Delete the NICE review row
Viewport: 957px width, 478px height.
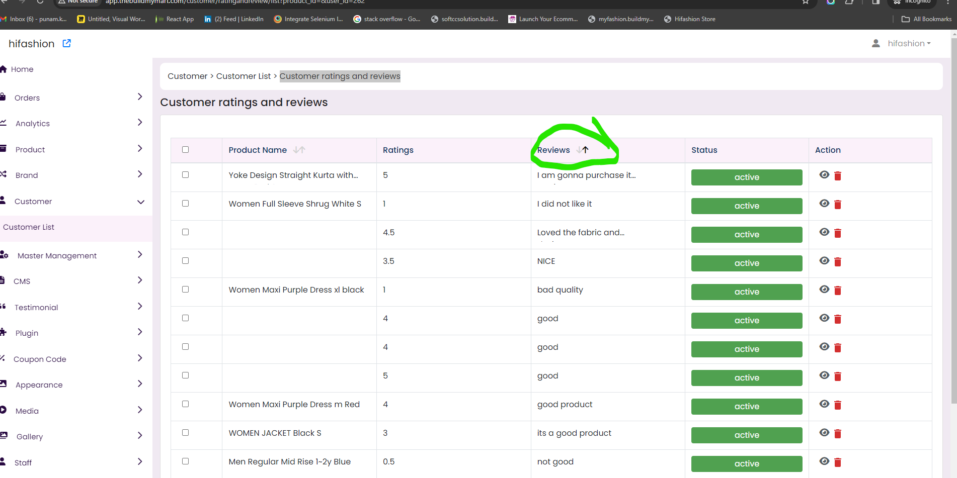[x=838, y=262]
